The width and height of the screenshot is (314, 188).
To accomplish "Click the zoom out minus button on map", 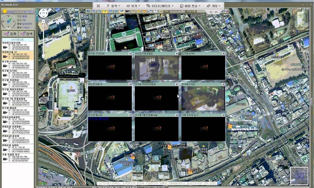I will 44,56.
